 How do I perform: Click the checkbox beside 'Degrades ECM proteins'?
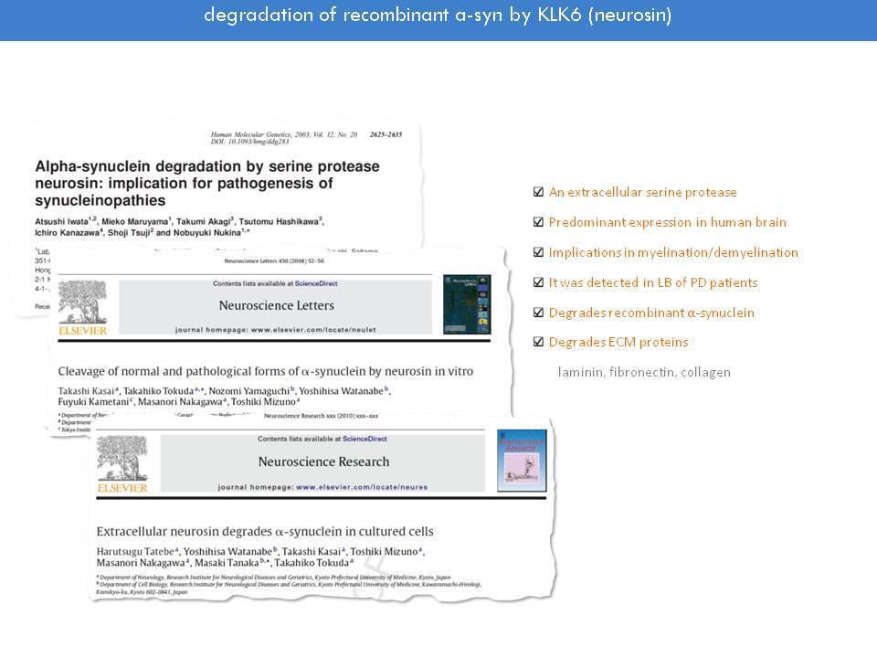pyautogui.click(x=538, y=342)
